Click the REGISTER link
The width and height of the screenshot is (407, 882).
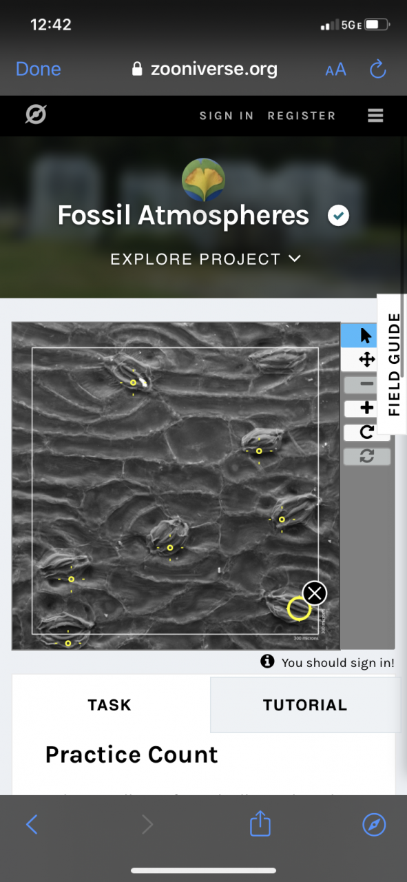coord(302,116)
